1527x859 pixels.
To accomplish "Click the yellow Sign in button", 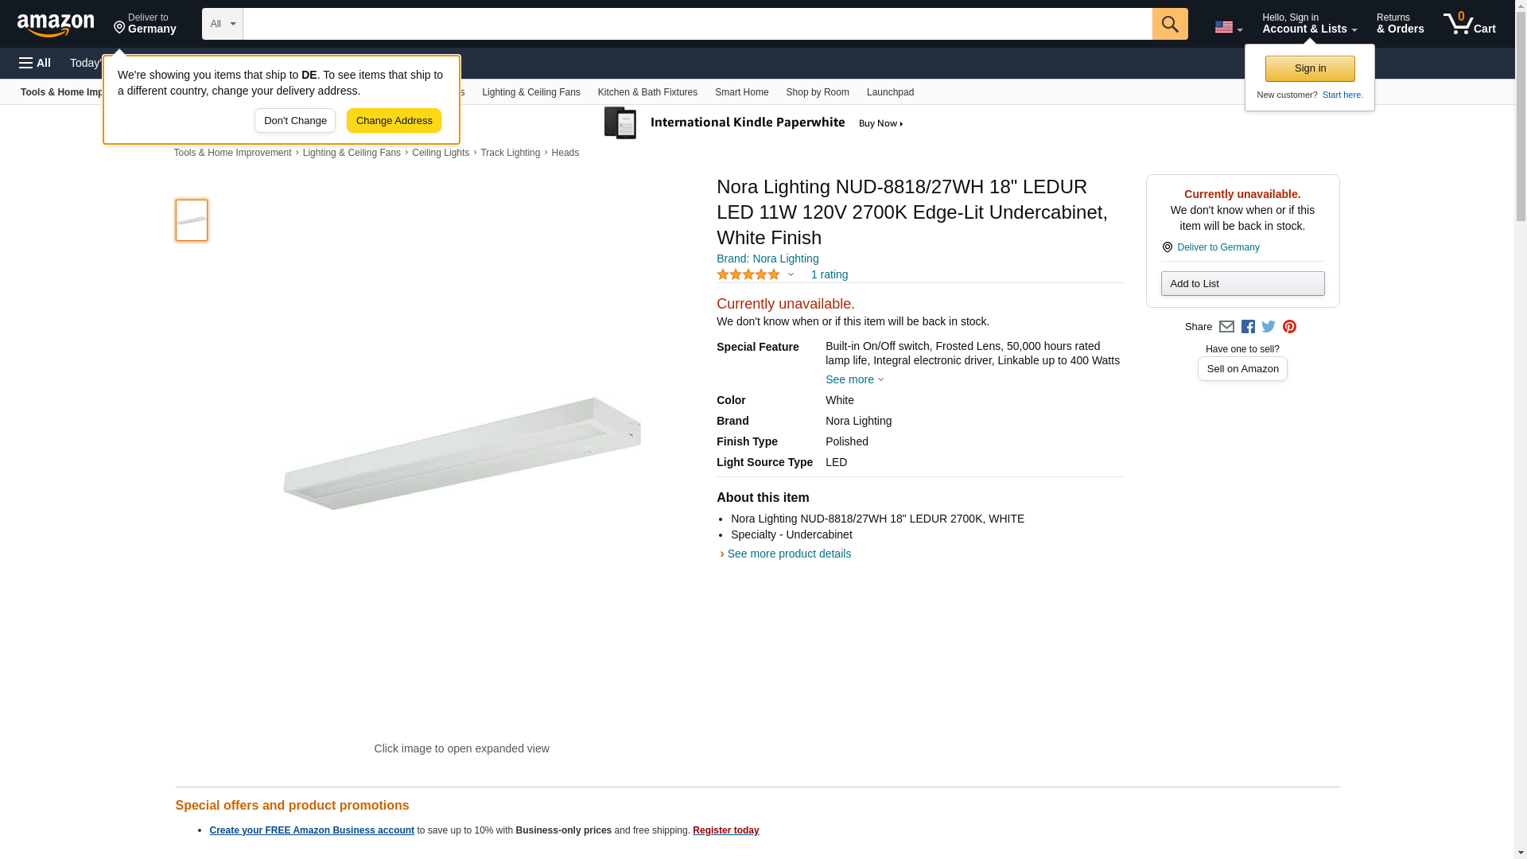I will [x=1309, y=68].
